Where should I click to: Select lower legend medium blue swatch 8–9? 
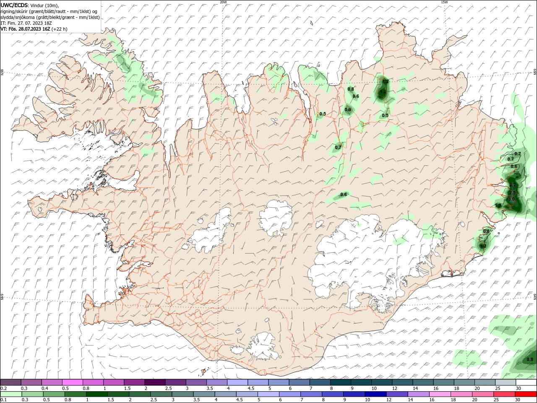click(333, 394)
